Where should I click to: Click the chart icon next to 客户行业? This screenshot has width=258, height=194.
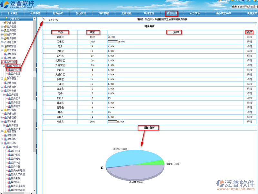pyautogui.click(x=9, y=167)
